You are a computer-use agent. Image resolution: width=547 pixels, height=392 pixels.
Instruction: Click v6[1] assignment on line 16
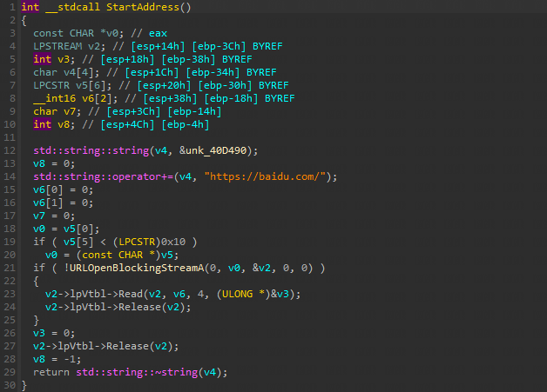63,203
